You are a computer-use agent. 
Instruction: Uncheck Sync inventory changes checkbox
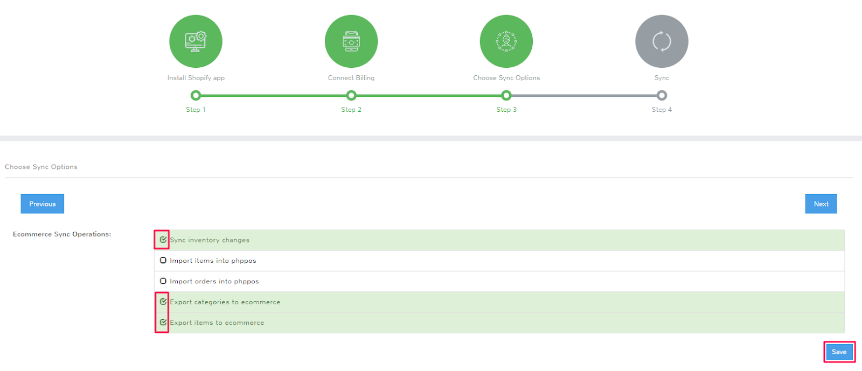click(163, 240)
